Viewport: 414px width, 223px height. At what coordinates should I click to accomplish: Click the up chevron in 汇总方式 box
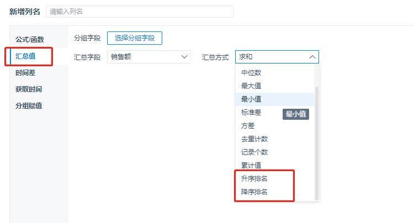[x=312, y=57]
